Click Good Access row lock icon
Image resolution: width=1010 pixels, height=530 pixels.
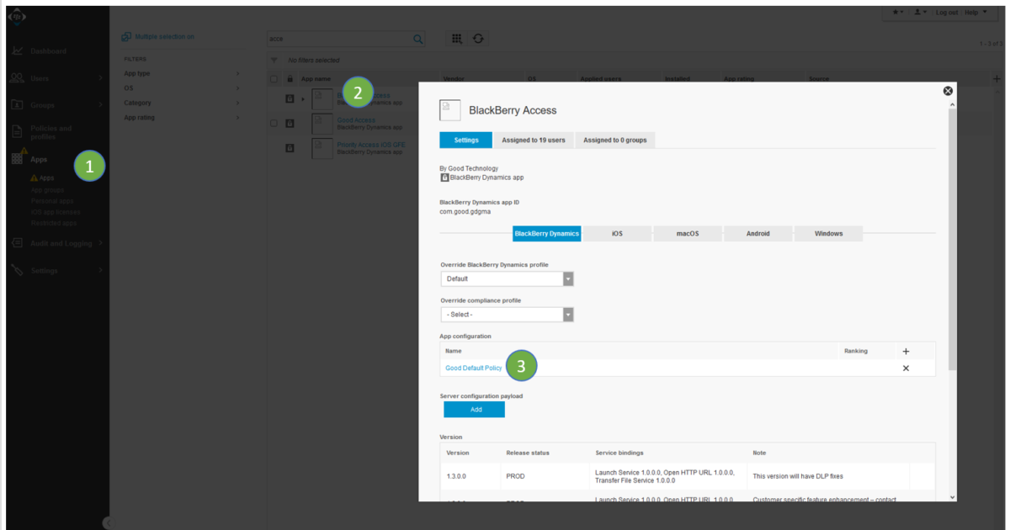290,123
